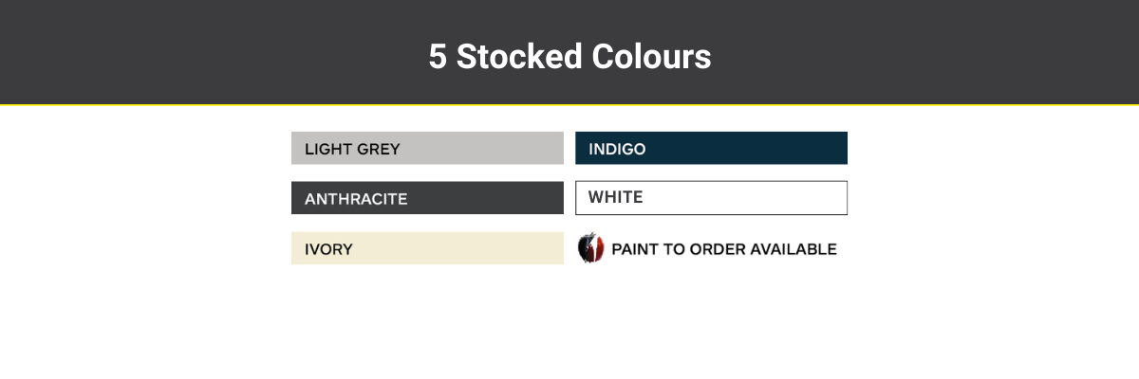The height and width of the screenshot is (379, 1139).
Task: Click the 'IVORY' text label
Action: 328,249
